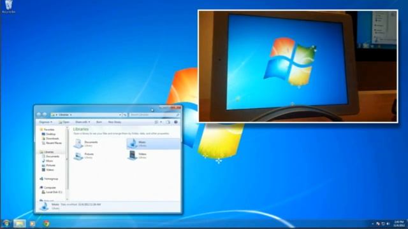The width and height of the screenshot is (408, 229).
Task: Open the volume speaker tray icon
Action: click(388, 223)
